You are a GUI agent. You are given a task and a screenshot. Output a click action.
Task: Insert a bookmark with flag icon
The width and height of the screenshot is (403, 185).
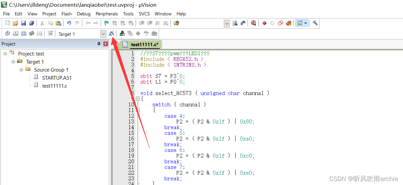[x=106, y=23]
